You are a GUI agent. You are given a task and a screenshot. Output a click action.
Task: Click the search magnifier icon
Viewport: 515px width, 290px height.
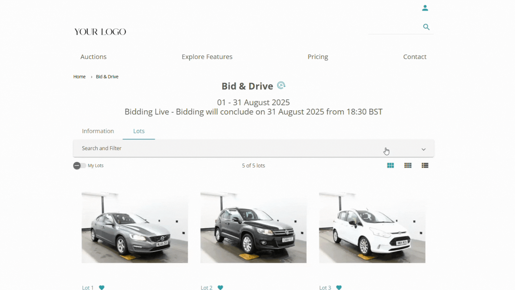pyautogui.click(x=426, y=27)
